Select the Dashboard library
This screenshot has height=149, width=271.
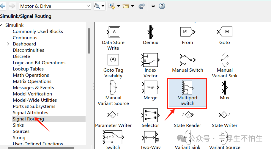24,44
